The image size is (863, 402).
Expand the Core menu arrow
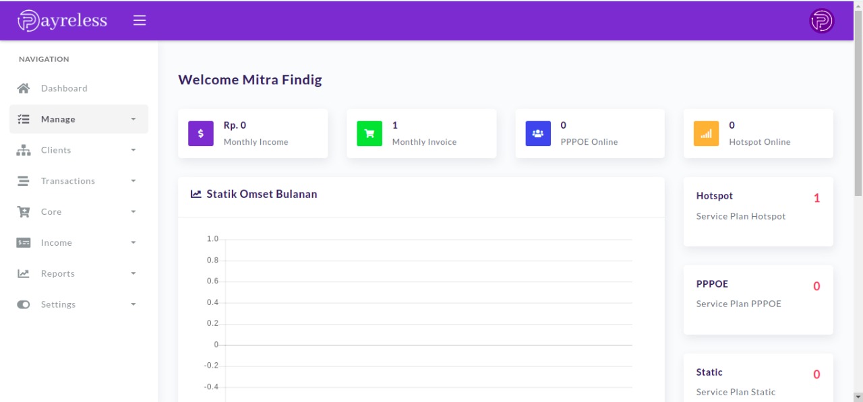click(133, 212)
